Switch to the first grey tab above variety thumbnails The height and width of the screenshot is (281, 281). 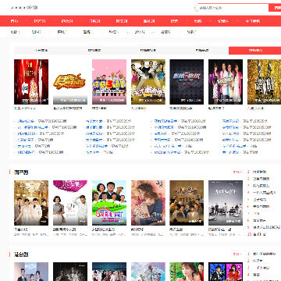pos(41,51)
